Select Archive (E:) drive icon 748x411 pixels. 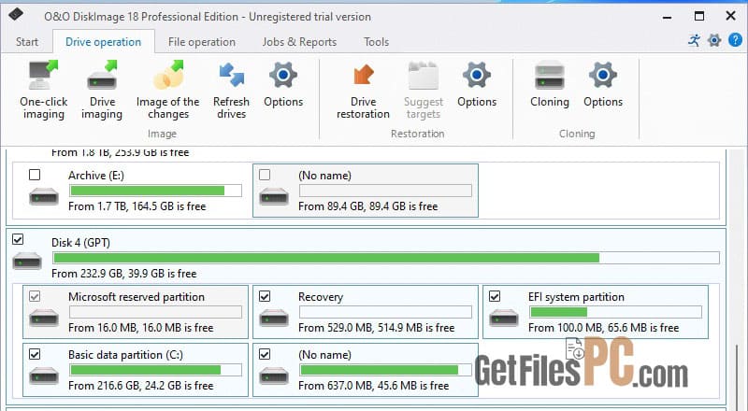(x=43, y=196)
